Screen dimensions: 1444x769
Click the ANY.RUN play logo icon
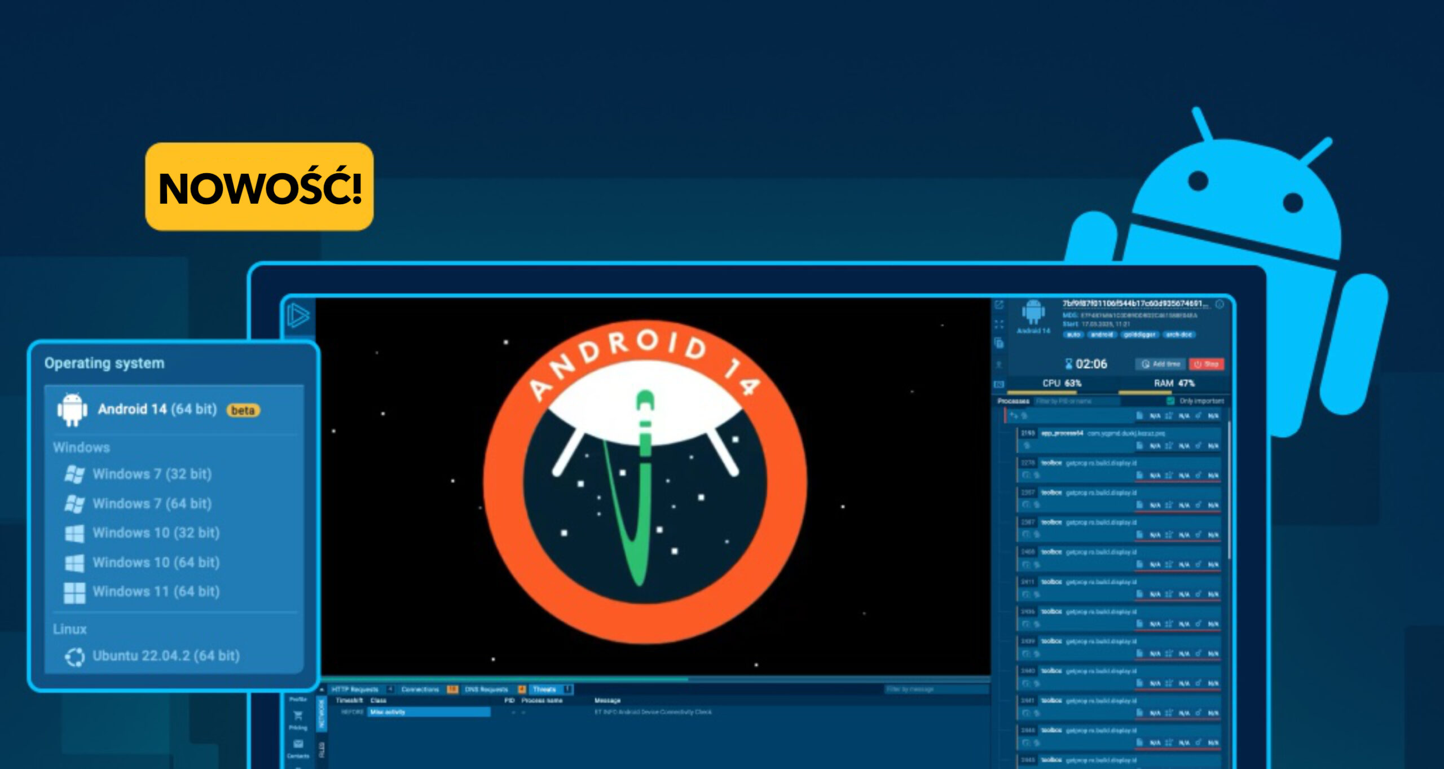pos(298,315)
